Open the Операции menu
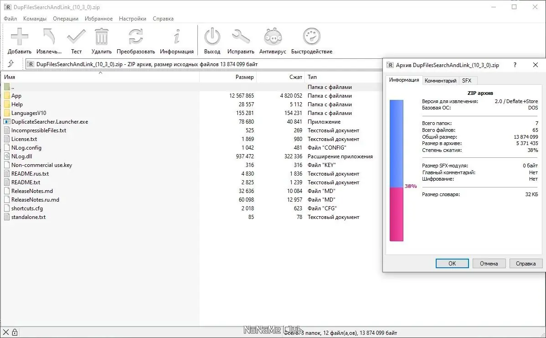 click(x=66, y=18)
